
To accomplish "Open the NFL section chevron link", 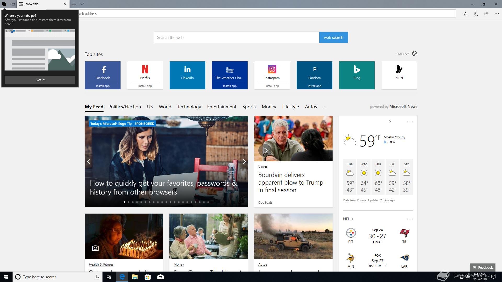I will click(348, 219).
